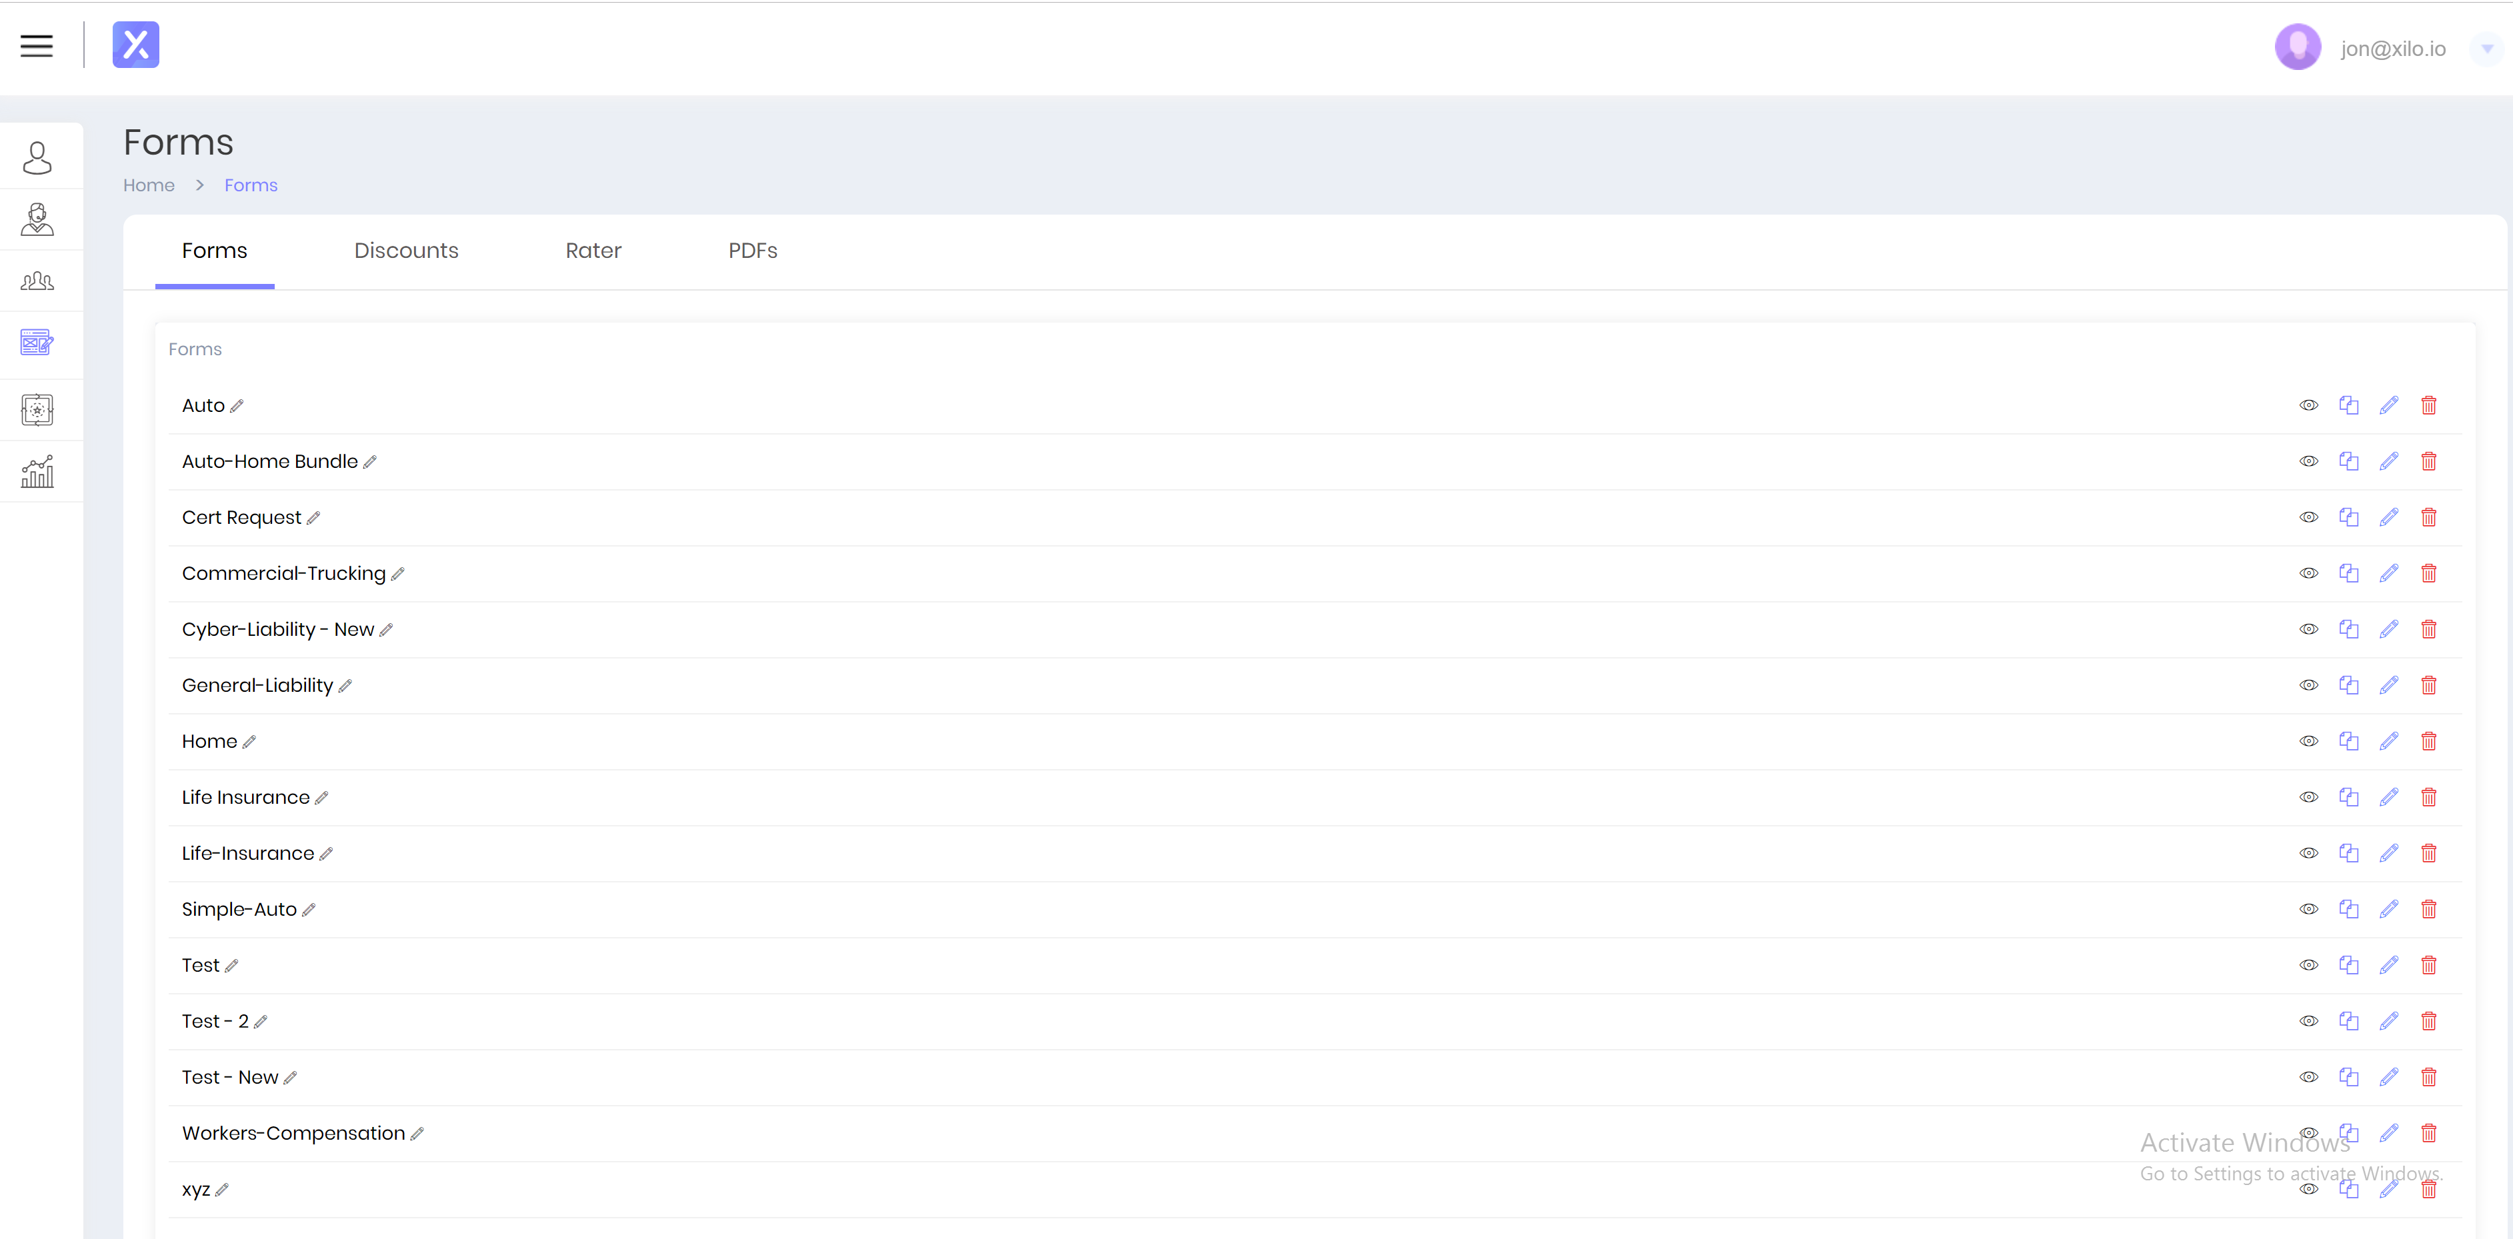The height and width of the screenshot is (1239, 2513).
Task: Rename the Workers-Compensation form title
Action: pyautogui.click(x=417, y=1134)
